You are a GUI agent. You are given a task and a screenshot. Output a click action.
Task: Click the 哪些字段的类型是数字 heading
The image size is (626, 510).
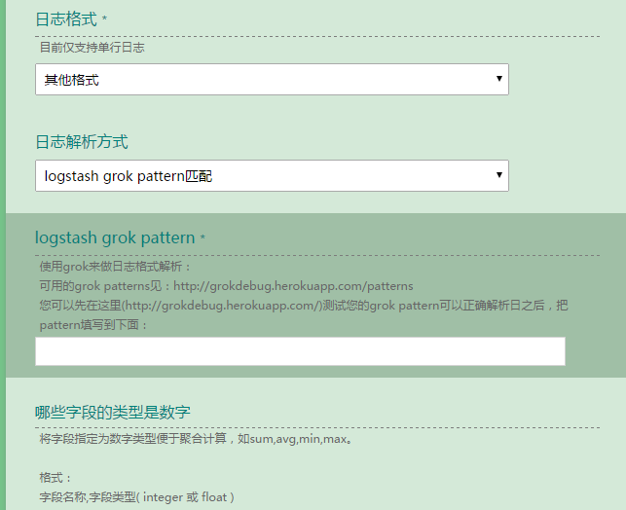pyautogui.click(x=118, y=412)
